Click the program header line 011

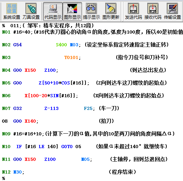(48, 25)
